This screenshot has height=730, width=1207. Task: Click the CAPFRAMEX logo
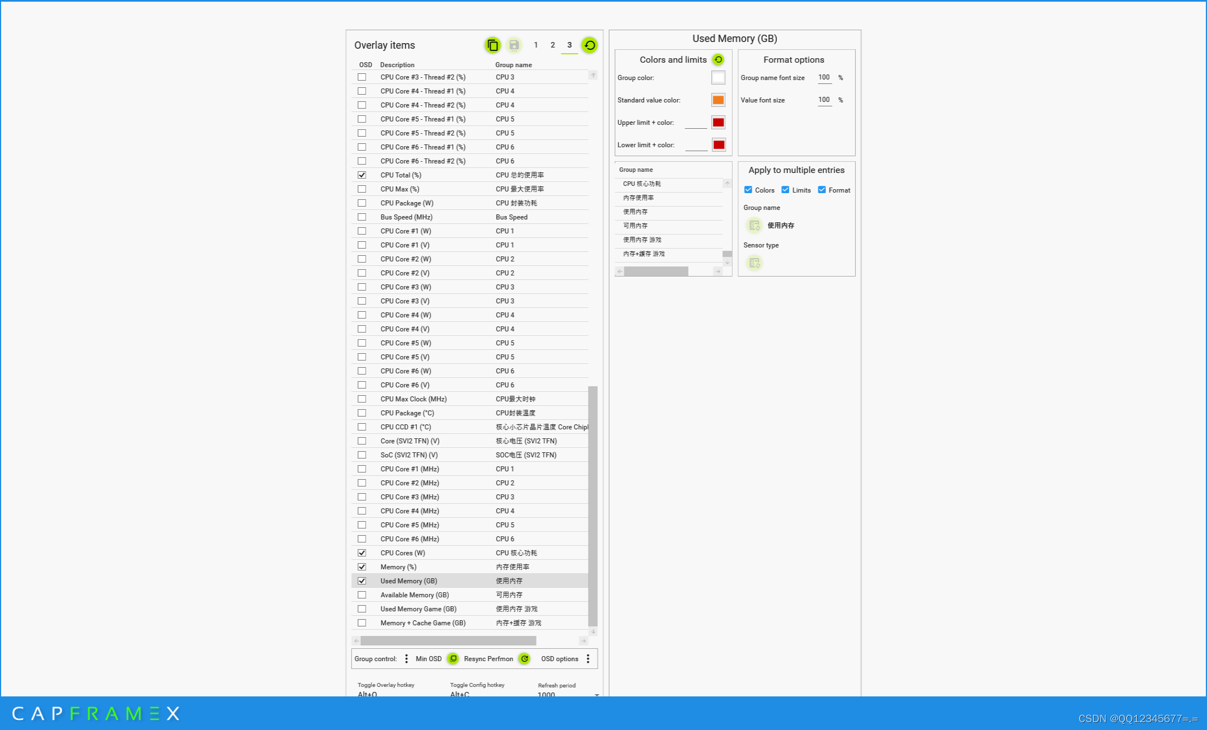tap(96, 713)
